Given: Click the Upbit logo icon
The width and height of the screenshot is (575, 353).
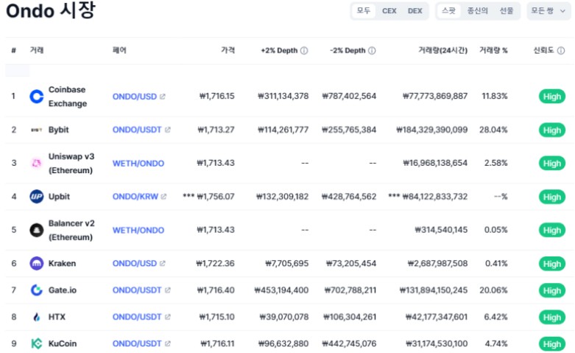Looking at the screenshot, I should [36, 197].
